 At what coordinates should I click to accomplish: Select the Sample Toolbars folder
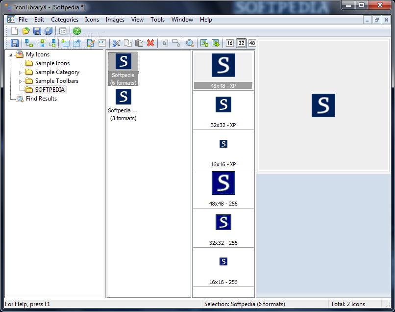coord(57,81)
